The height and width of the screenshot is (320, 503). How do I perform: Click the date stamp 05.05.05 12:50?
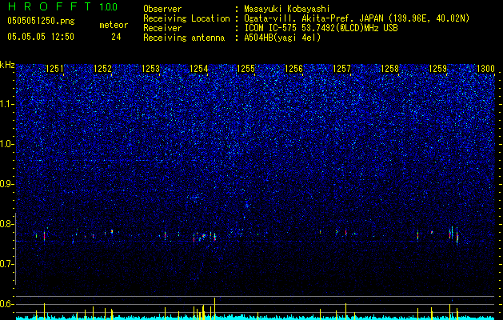pyautogui.click(x=41, y=37)
